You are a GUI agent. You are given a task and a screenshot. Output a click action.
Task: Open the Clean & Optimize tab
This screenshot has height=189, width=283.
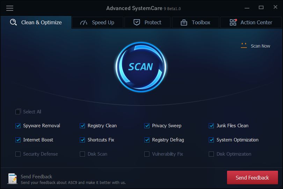(36, 22)
